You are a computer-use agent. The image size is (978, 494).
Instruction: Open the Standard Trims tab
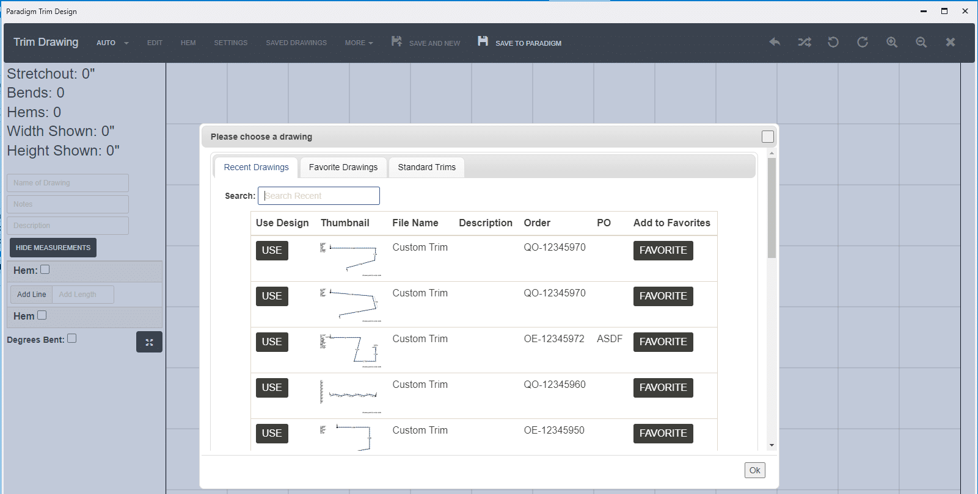pyautogui.click(x=427, y=167)
